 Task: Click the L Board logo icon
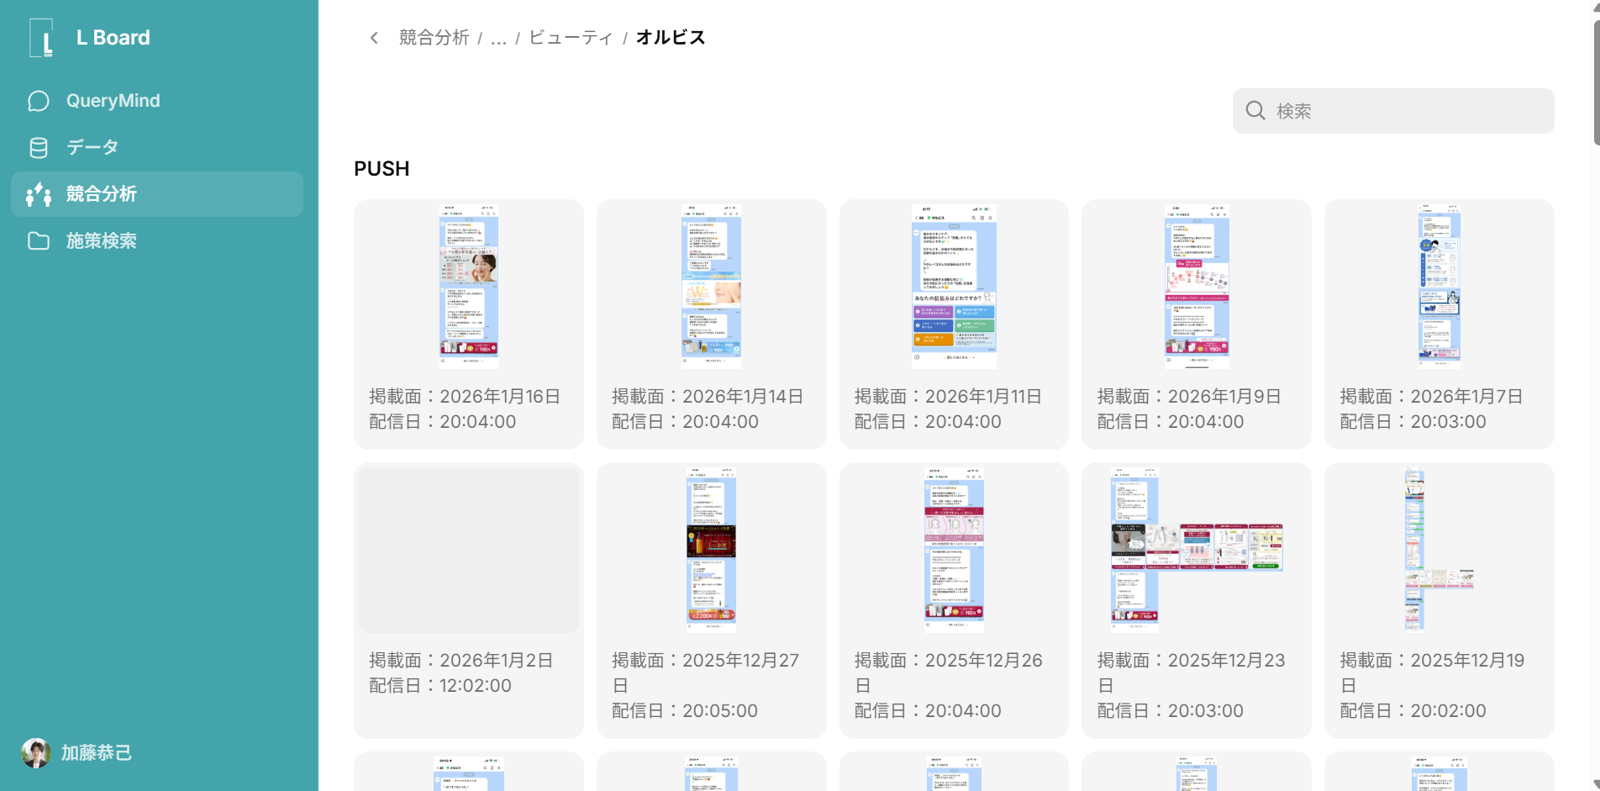42,37
